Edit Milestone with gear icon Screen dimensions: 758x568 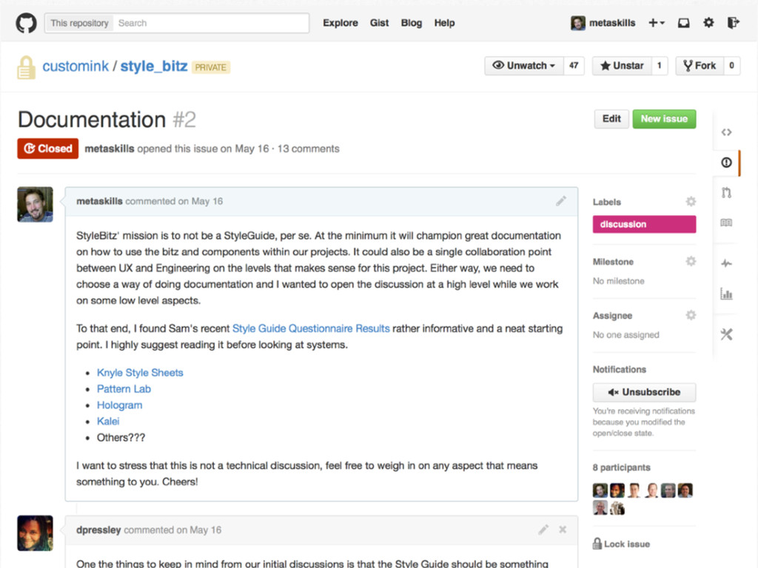[x=691, y=261]
